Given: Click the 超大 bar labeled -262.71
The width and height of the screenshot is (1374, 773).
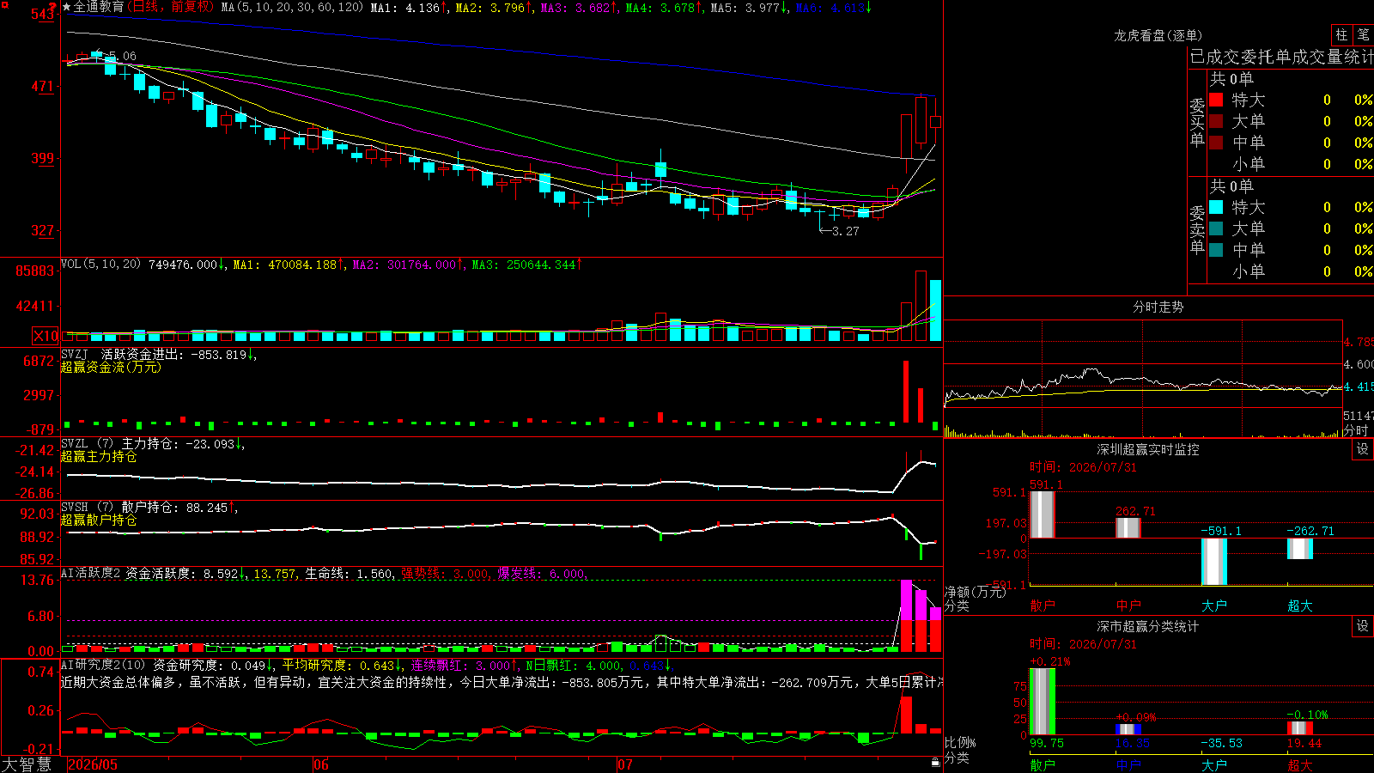Looking at the screenshot, I should [x=1300, y=549].
